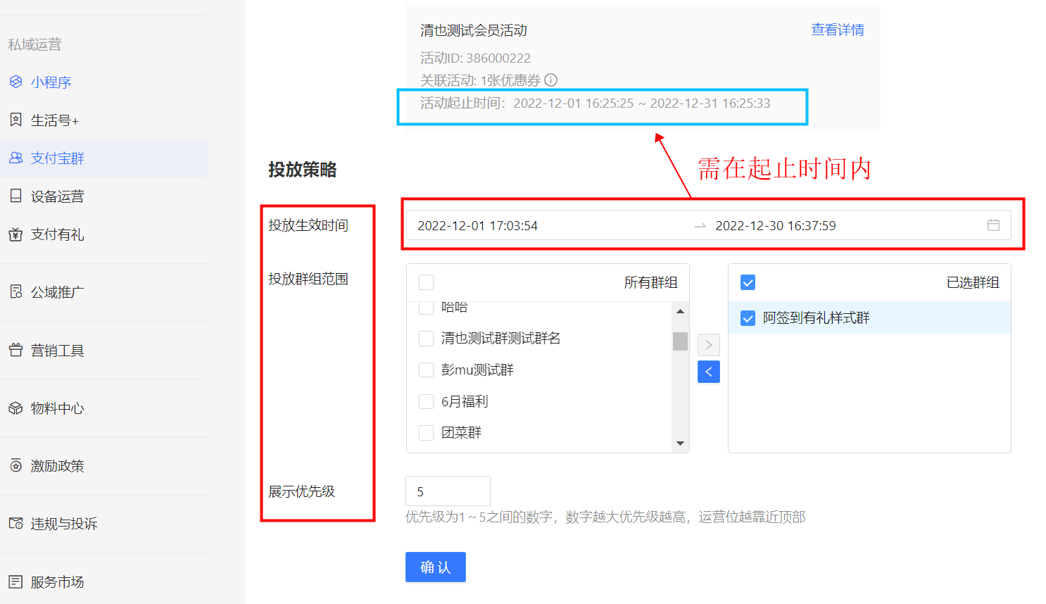
Task: Click the 物料中心 box icon
Action: tap(15, 408)
